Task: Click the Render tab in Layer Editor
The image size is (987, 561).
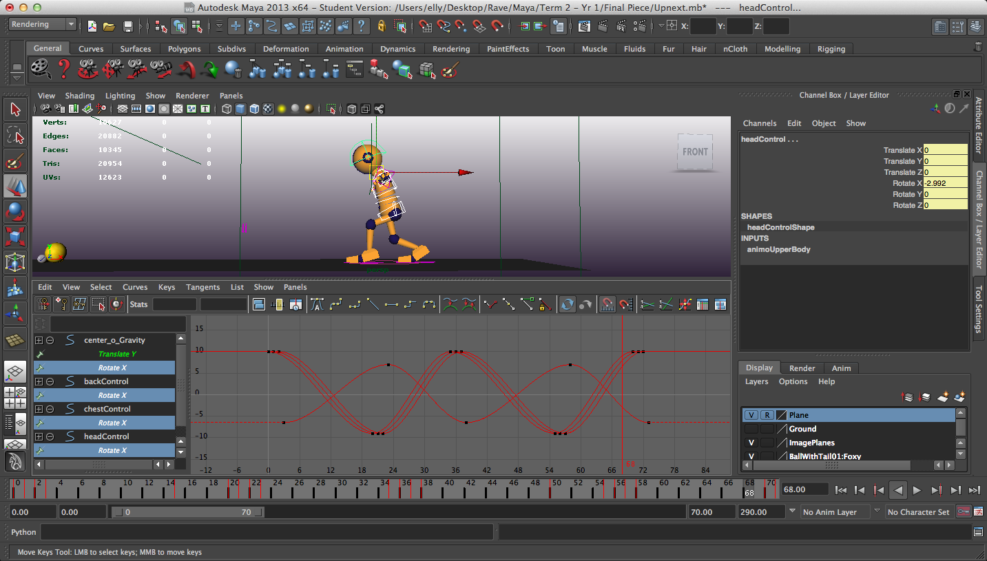Action: click(801, 368)
